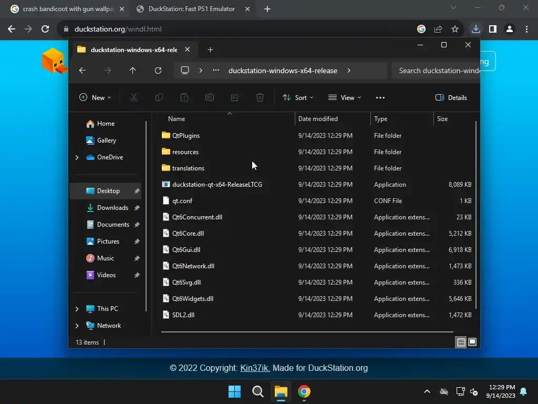
Task: Open Documents in the navigation pane
Action: pos(106,225)
